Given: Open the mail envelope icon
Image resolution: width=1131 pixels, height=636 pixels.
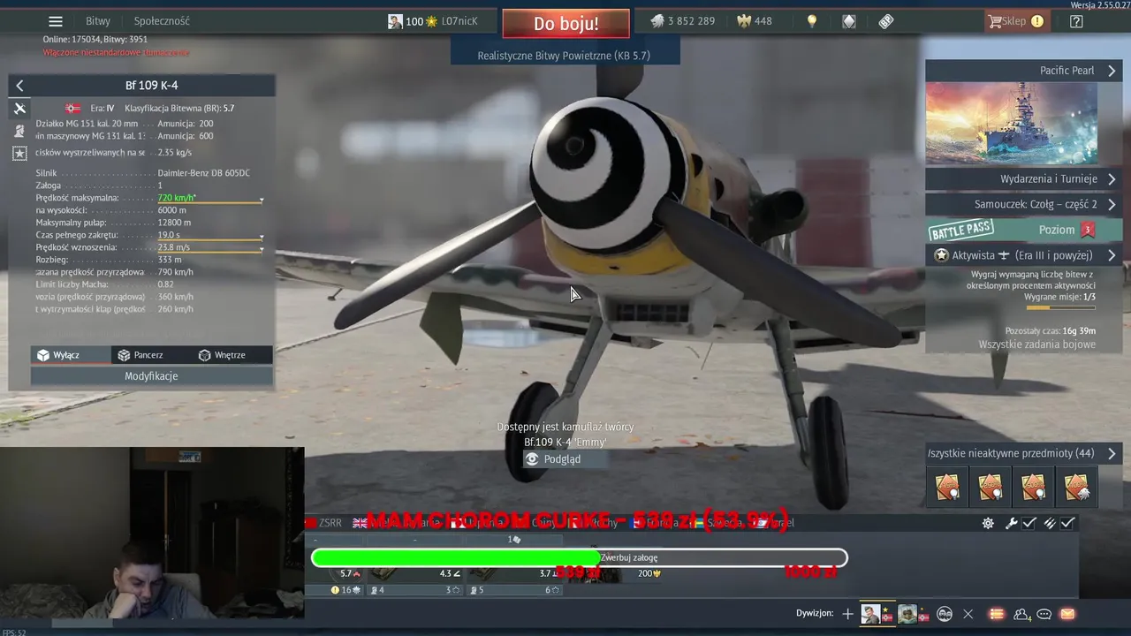Looking at the screenshot, I should (1067, 614).
